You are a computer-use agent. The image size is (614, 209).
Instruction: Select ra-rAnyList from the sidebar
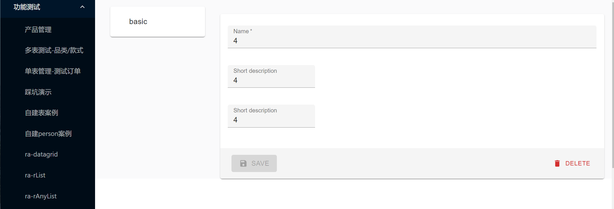click(x=41, y=196)
